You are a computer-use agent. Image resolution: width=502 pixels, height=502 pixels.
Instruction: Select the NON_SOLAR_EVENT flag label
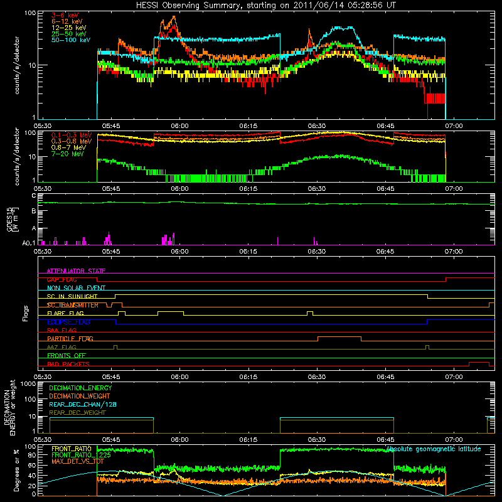76,288
